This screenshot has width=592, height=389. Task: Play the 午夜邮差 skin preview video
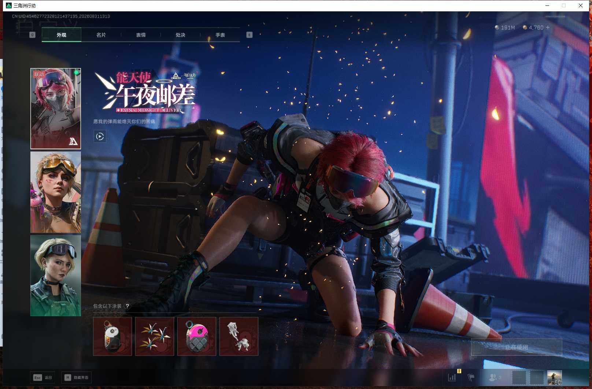tap(100, 136)
